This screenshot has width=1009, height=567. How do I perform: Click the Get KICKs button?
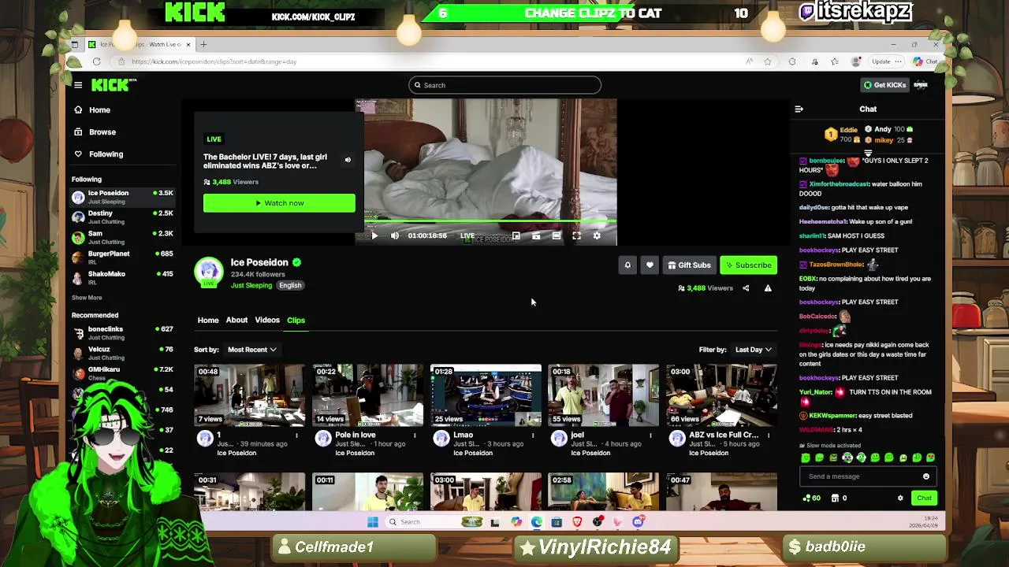[885, 85]
